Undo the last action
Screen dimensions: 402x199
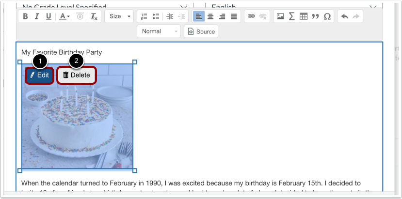(x=344, y=16)
